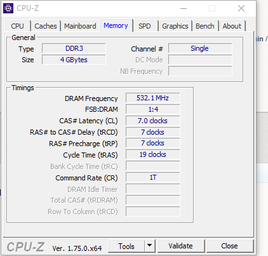Click the 7.0 clocks CAS latency value
The width and height of the screenshot is (268, 256).
[153, 121]
